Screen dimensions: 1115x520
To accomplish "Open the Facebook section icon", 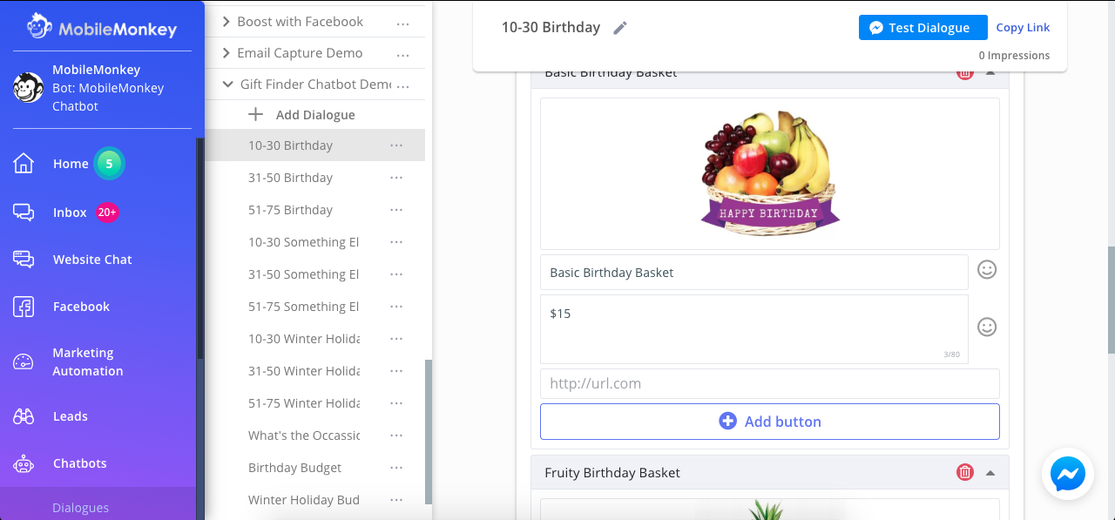I will click(x=24, y=306).
